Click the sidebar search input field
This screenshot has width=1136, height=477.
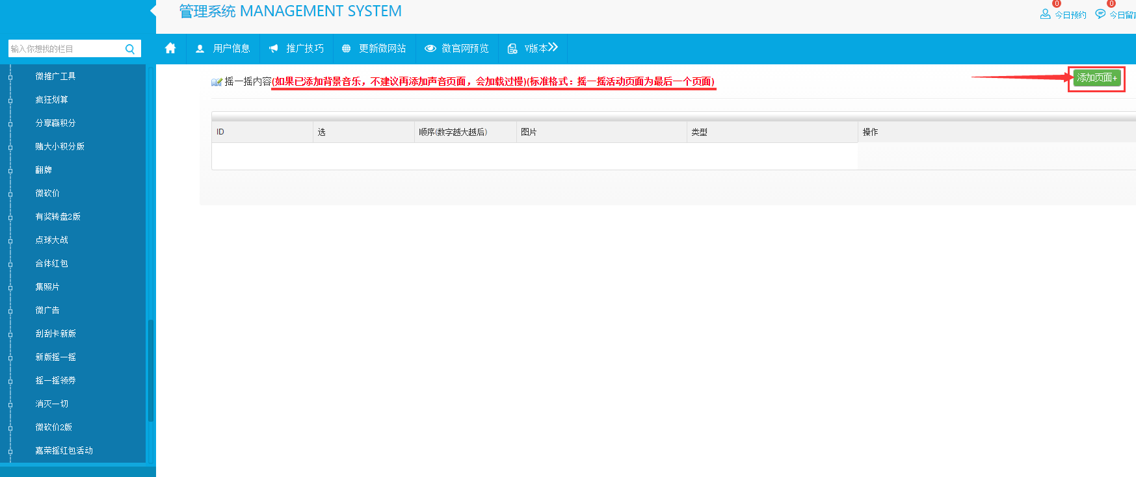(65, 49)
